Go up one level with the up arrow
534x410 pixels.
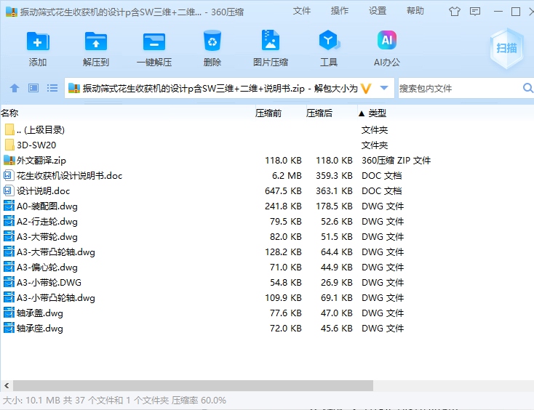pos(15,89)
